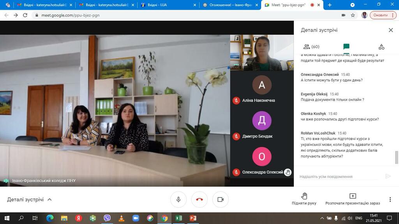Select the chat tab in meeting details

(346, 47)
